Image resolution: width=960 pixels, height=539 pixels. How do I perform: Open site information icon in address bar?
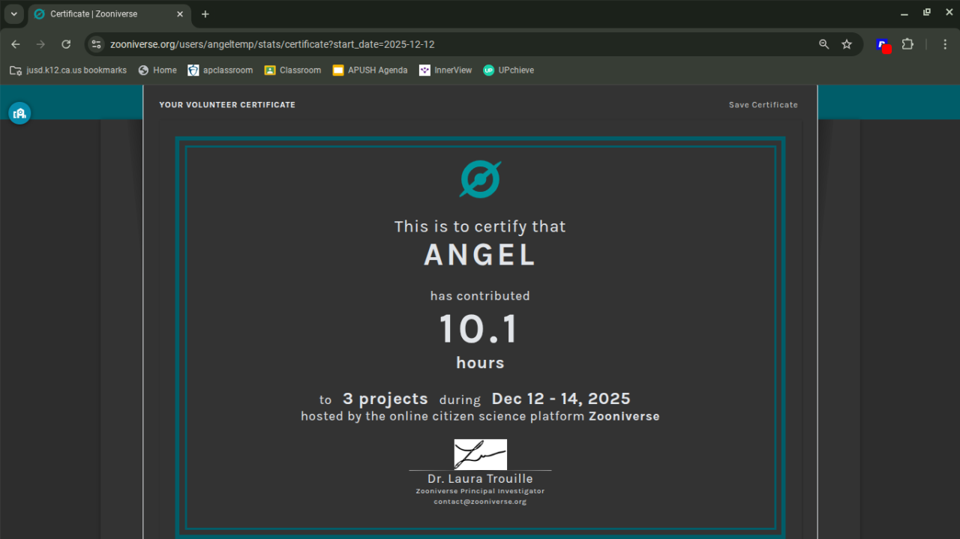[96, 44]
